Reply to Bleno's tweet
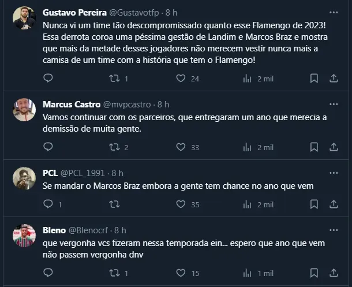Viewport: 352px width, 287px height. [48, 273]
